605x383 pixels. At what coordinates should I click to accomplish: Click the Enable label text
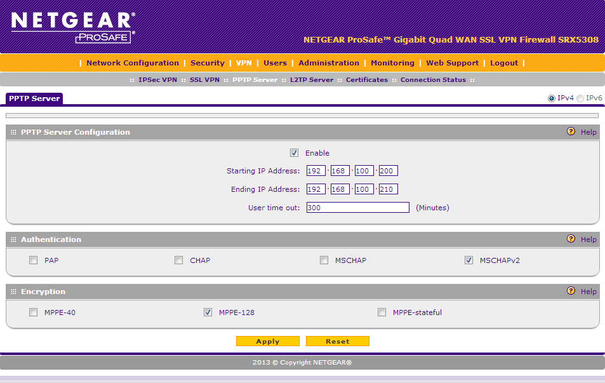[x=317, y=153]
